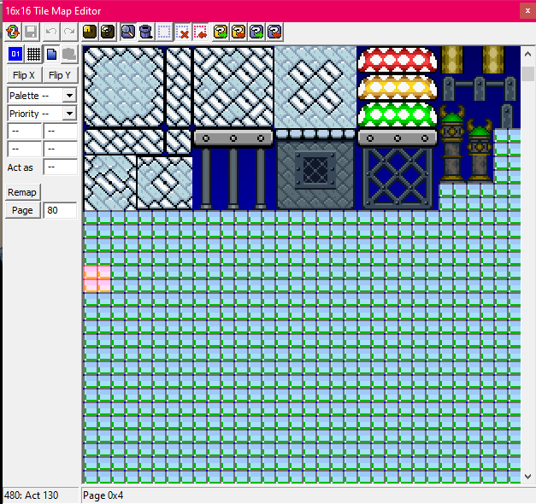The image size is (536, 504).
Task: Close the 16x16 Tile Map Editor window
Action: [527, 11]
